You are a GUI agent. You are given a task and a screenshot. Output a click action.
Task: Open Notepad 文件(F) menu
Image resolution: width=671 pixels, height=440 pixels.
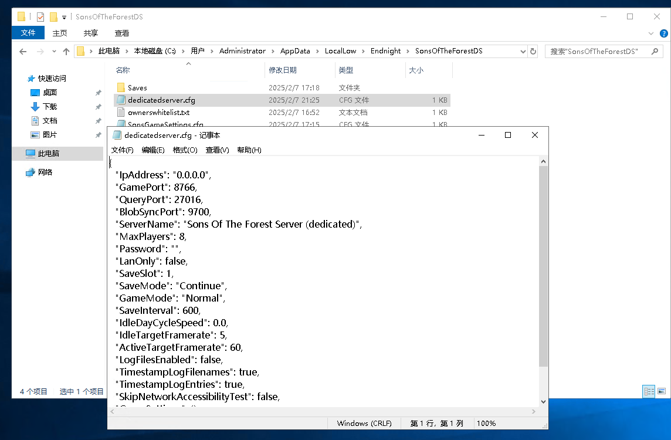pyautogui.click(x=123, y=150)
